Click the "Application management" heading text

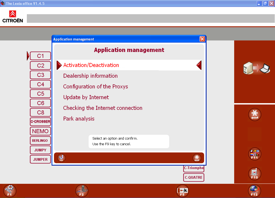[129, 50]
